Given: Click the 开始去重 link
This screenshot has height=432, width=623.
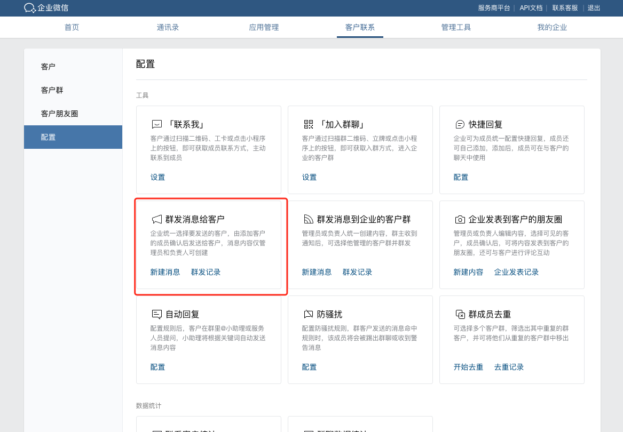Looking at the screenshot, I should 468,367.
